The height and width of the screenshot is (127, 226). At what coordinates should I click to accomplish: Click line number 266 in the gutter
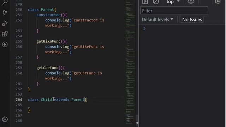tap(19, 110)
